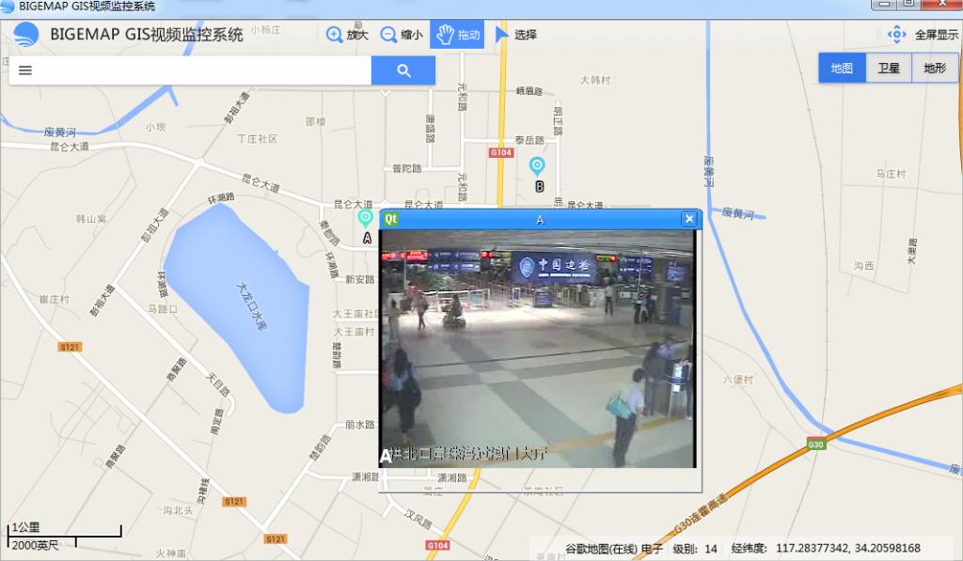
Task: Click the 马路口 place label
Action: pyautogui.click(x=163, y=309)
